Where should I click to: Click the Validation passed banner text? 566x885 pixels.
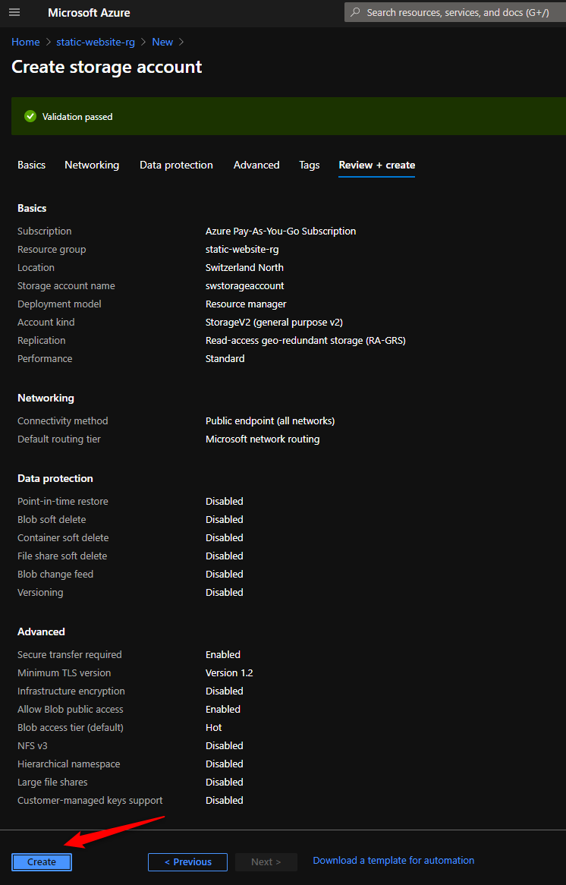77,117
